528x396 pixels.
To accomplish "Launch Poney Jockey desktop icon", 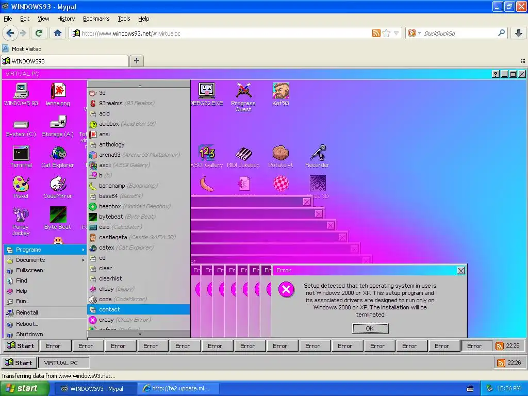I will pos(21,221).
